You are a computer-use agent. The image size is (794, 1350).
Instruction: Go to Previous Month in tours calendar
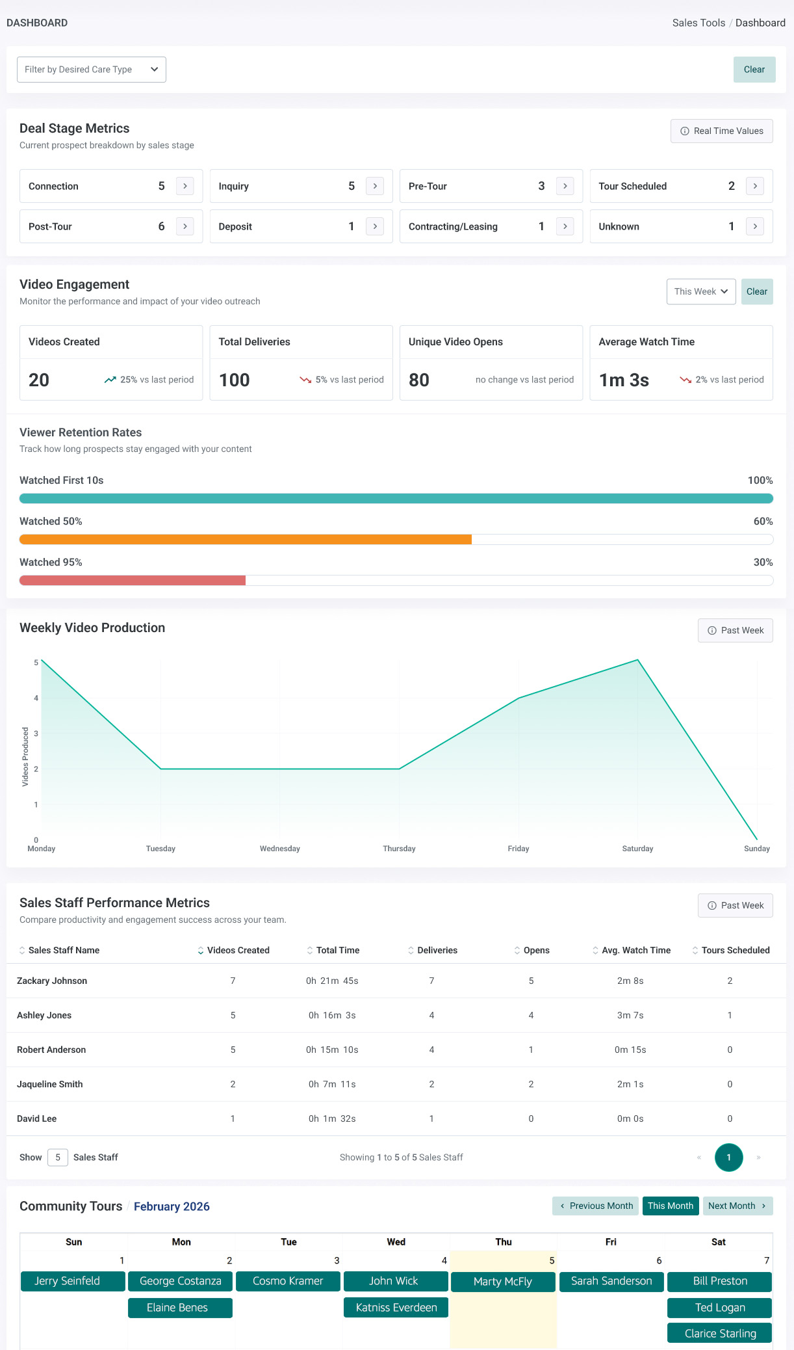[x=596, y=1206]
